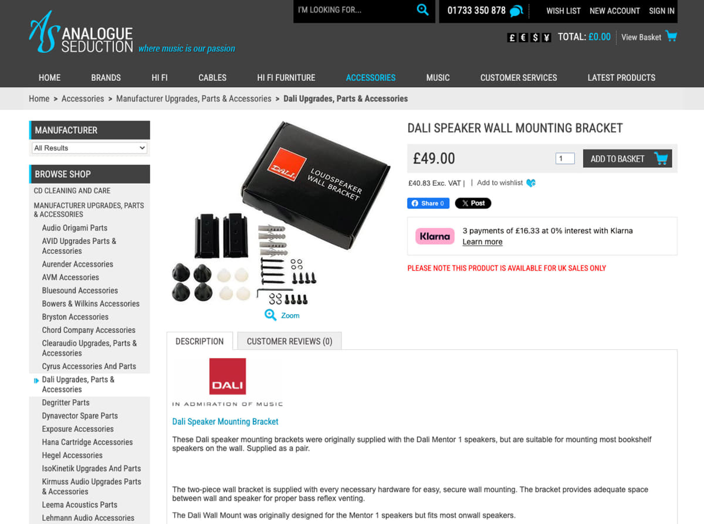The image size is (704, 524).
Task: Choose the dollar currency icon
Action: pyautogui.click(x=535, y=38)
